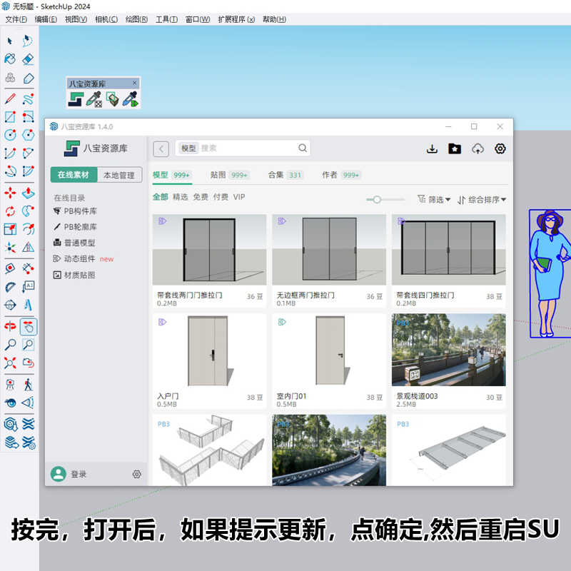Image resolution: width=571 pixels, height=571 pixels.
Task: Click 登录 to log in
Action: 79,474
